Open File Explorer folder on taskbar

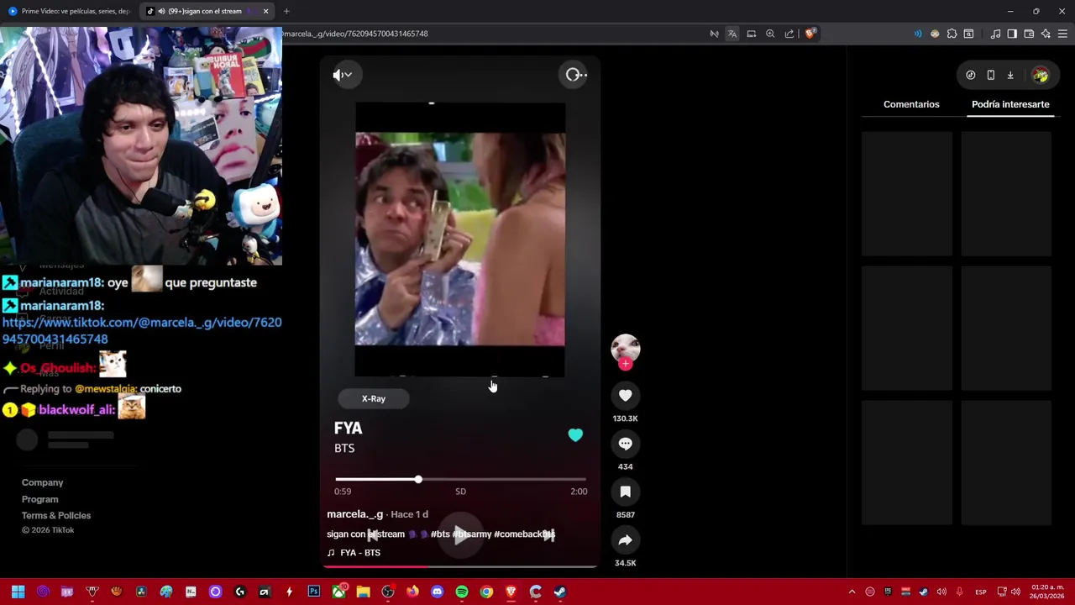(363, 592)
